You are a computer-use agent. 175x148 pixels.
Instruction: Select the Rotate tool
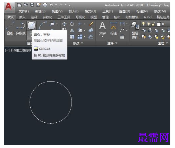(x=72, y=24)
